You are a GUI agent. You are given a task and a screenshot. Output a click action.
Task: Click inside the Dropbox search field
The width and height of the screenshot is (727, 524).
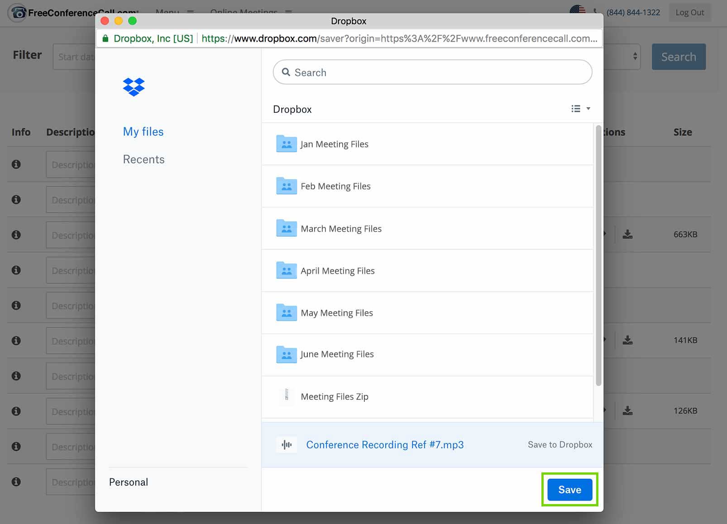407,72
